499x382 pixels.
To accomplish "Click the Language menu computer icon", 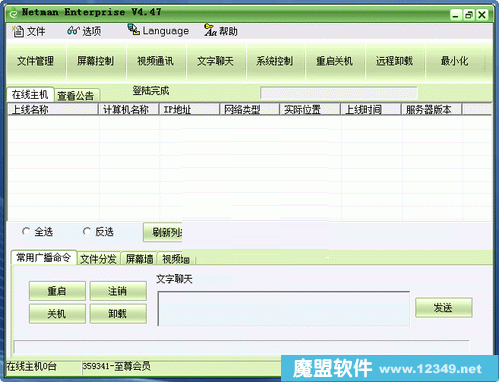I will [x=134, y=29].
